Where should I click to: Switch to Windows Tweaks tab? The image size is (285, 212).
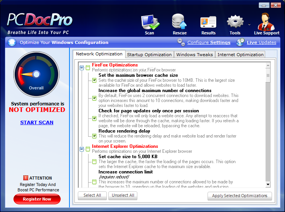[195, 55]
